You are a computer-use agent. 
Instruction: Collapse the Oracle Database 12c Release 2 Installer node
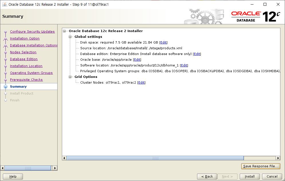[x=64, y=31]
